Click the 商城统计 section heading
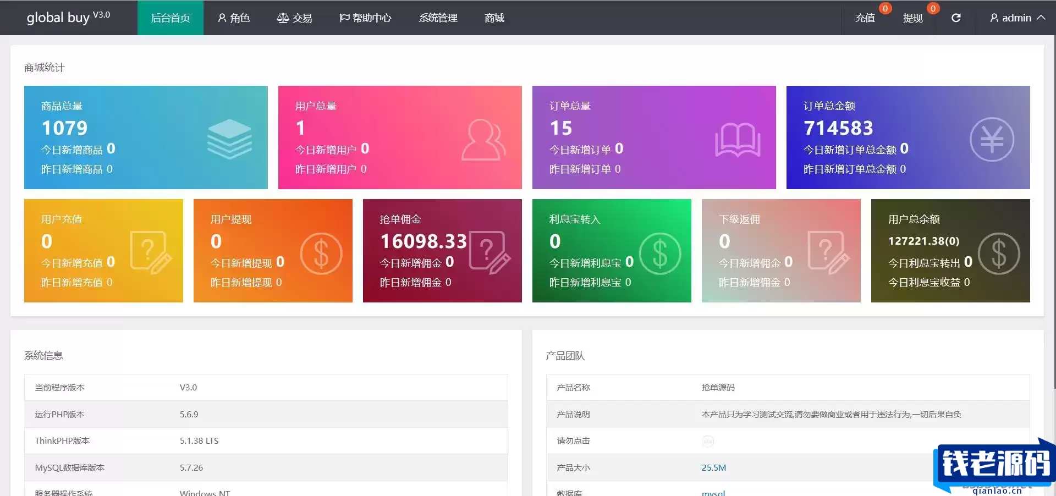This screenshot has width=1056, height=496. tap(44, 67)
